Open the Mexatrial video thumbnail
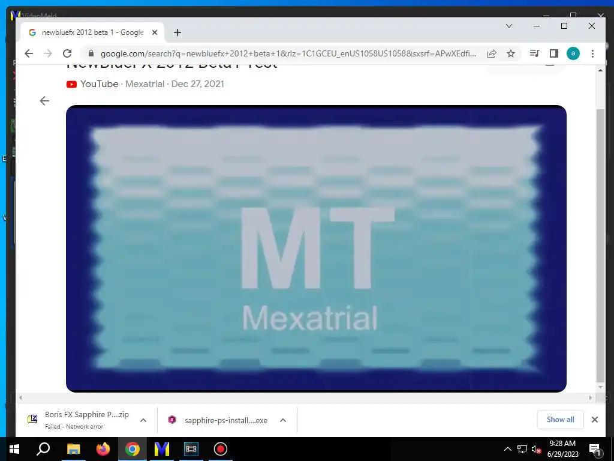Viewport: 614px width, 461px height. coord(316,249)
